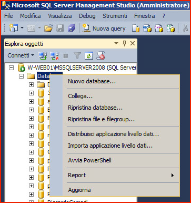Select Ripristina file e filegroup... entry
Screen dimensions: 191x203
pyautogui.click(x=115, y=119)
